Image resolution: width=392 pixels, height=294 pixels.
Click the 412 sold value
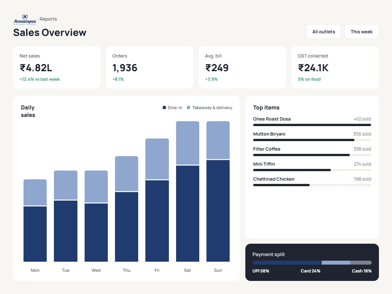[363, 119]
